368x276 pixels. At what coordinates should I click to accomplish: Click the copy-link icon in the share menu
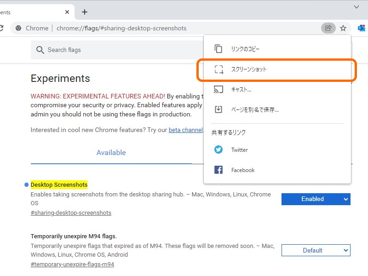[218, 48]
